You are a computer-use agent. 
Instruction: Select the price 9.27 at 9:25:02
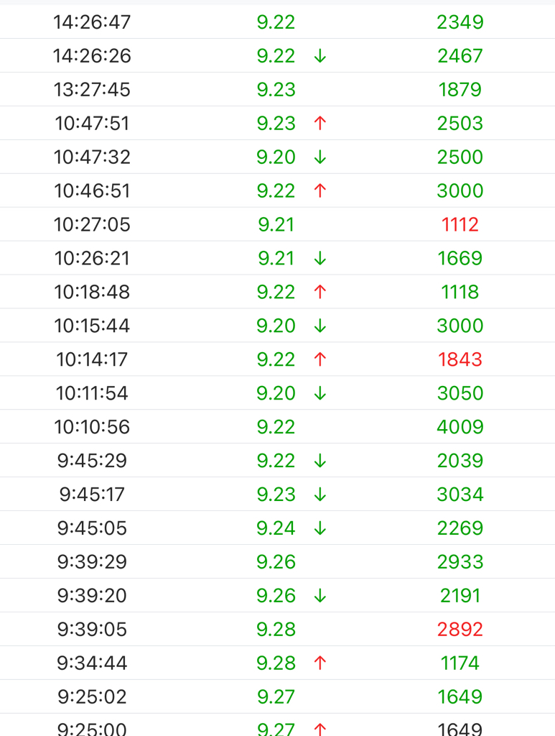tap(276, 697)
